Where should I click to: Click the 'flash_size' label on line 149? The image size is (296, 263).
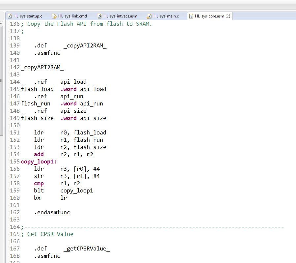click(x=37, y=118)
